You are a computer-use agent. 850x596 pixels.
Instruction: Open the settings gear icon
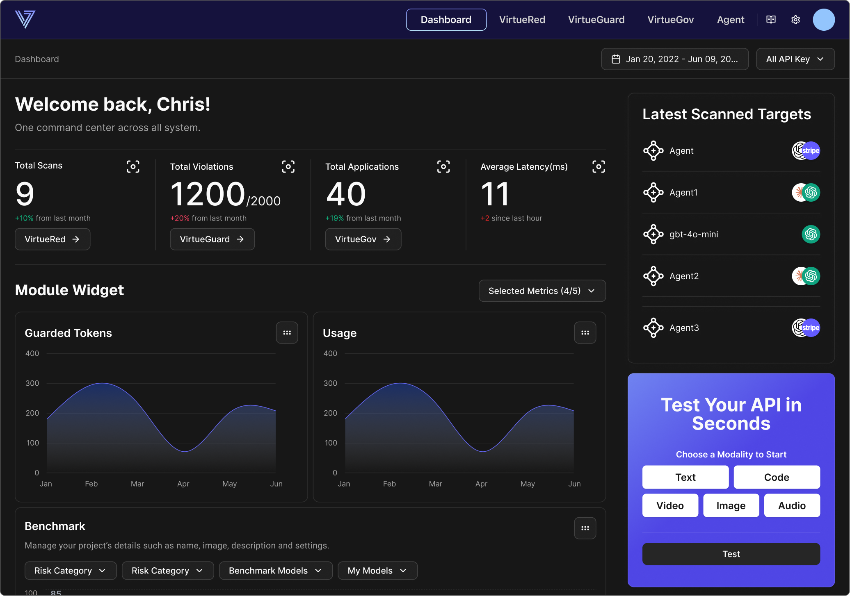795,20
